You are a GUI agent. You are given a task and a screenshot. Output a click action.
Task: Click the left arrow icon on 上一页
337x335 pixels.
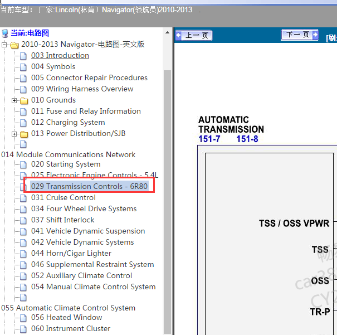click(x=179, y=36)
